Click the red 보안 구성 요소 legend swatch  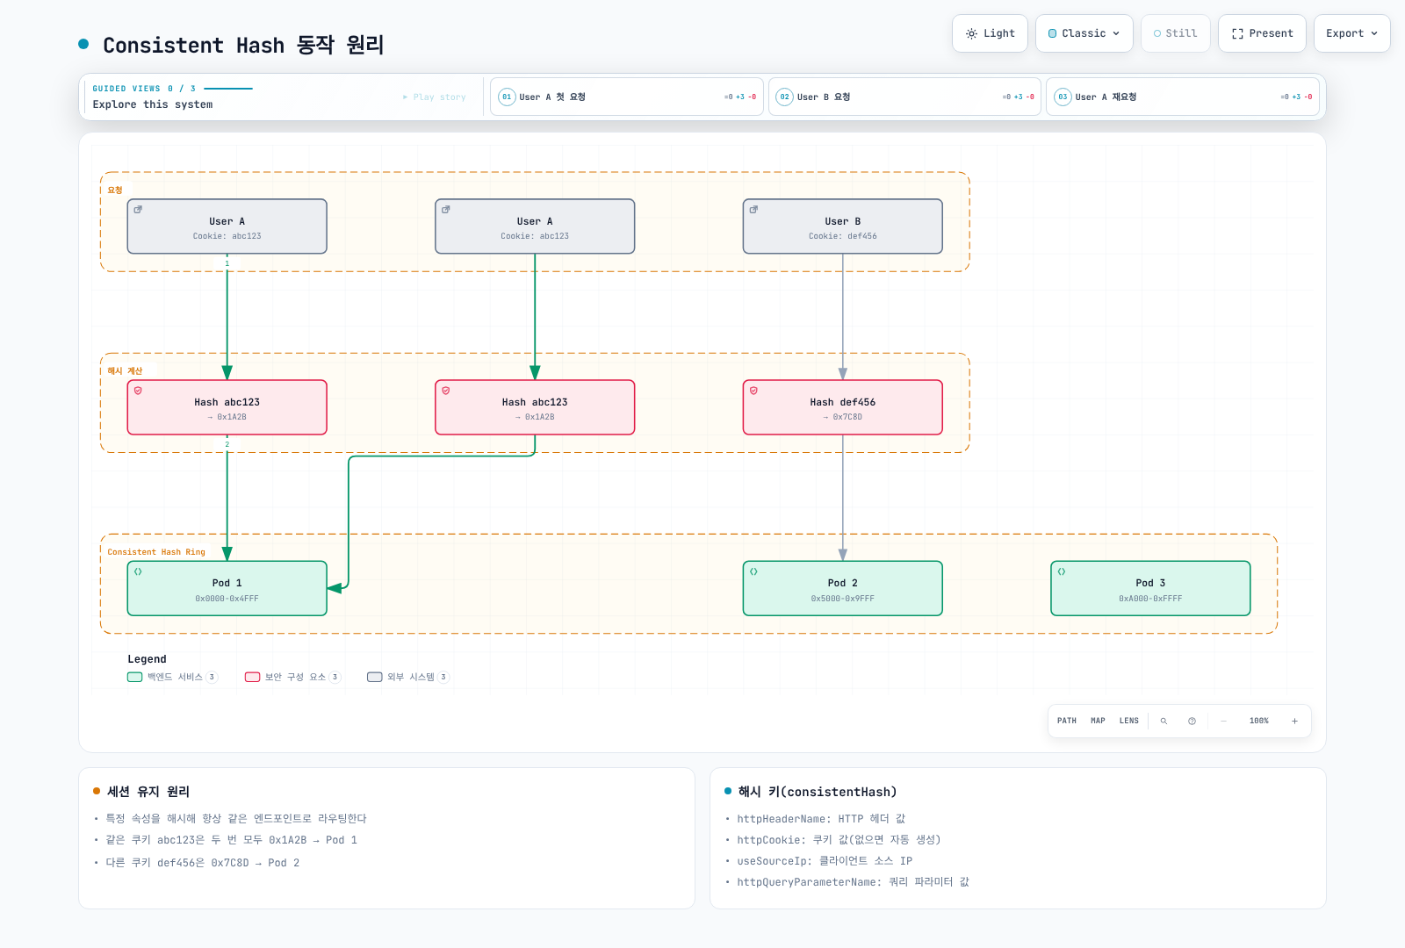(x=252, y=677)
